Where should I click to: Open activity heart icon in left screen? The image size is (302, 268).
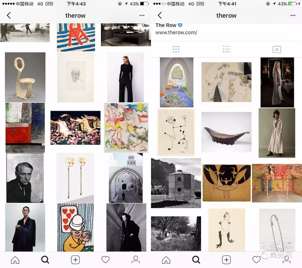[106, 260]
